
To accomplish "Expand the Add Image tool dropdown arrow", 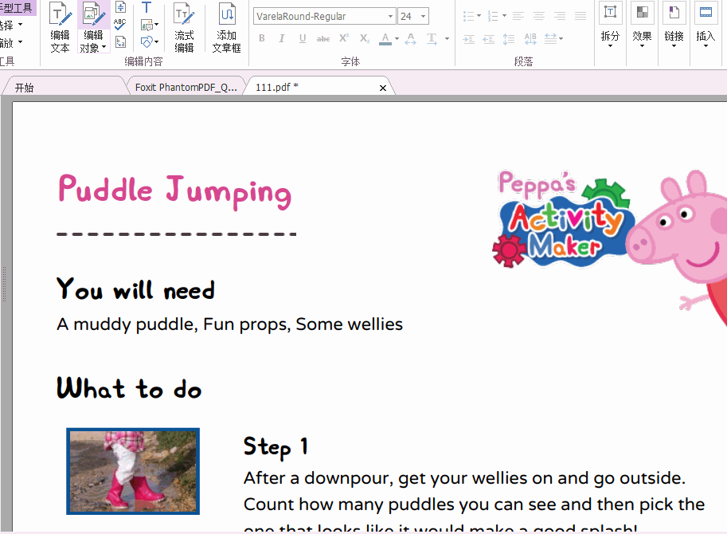I will tap(157, 25).
